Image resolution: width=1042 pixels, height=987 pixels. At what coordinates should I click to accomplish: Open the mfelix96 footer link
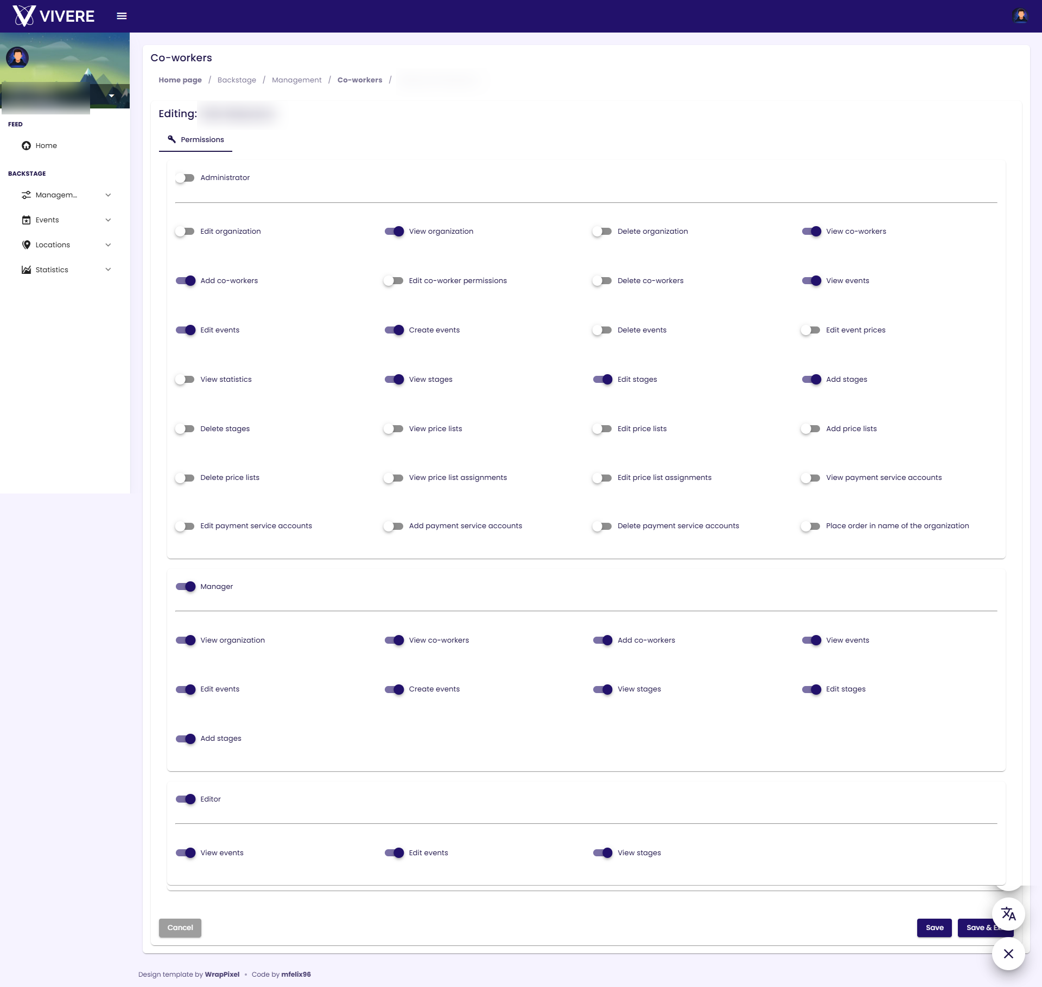coord(296,975)
